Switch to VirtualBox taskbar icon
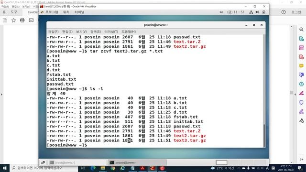 (153, 168)
